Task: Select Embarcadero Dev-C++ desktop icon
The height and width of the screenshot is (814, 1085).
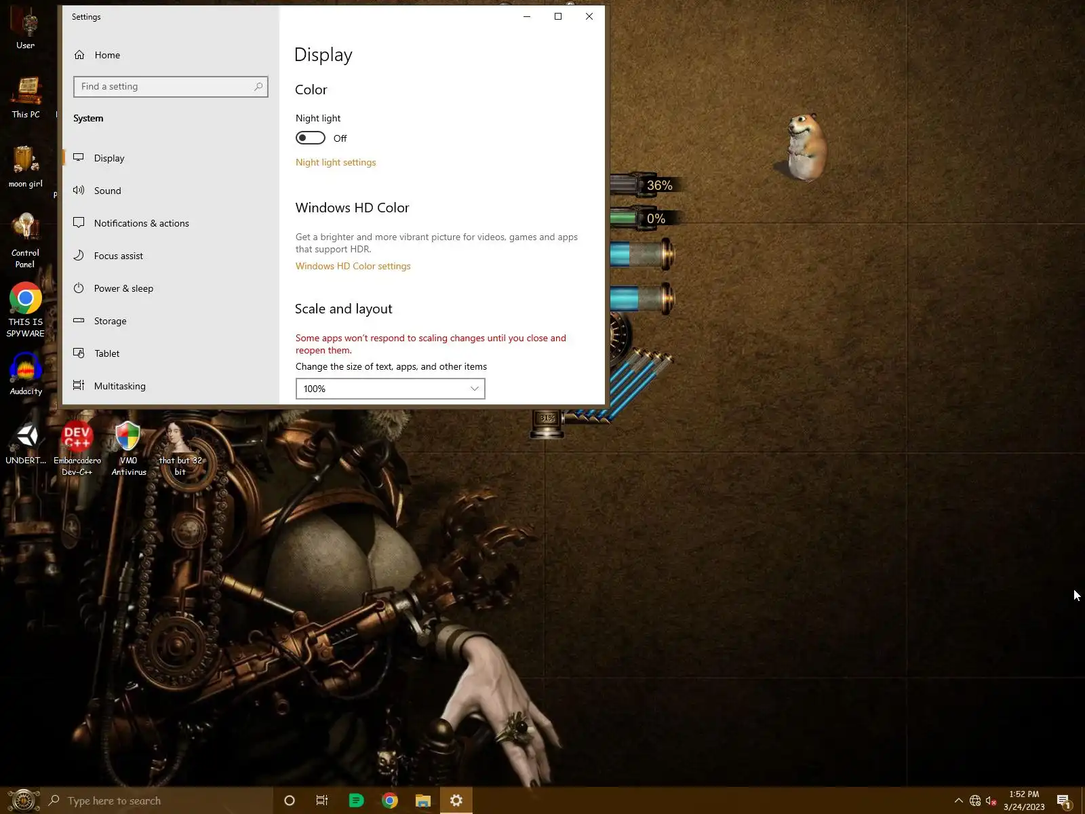Action: pyautogui.click(x=77, y=449)
